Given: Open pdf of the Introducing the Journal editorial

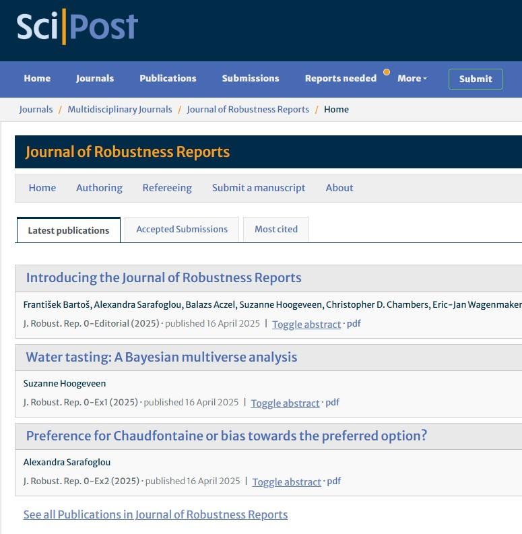Looking at the screenshot, I should [354, 323].
